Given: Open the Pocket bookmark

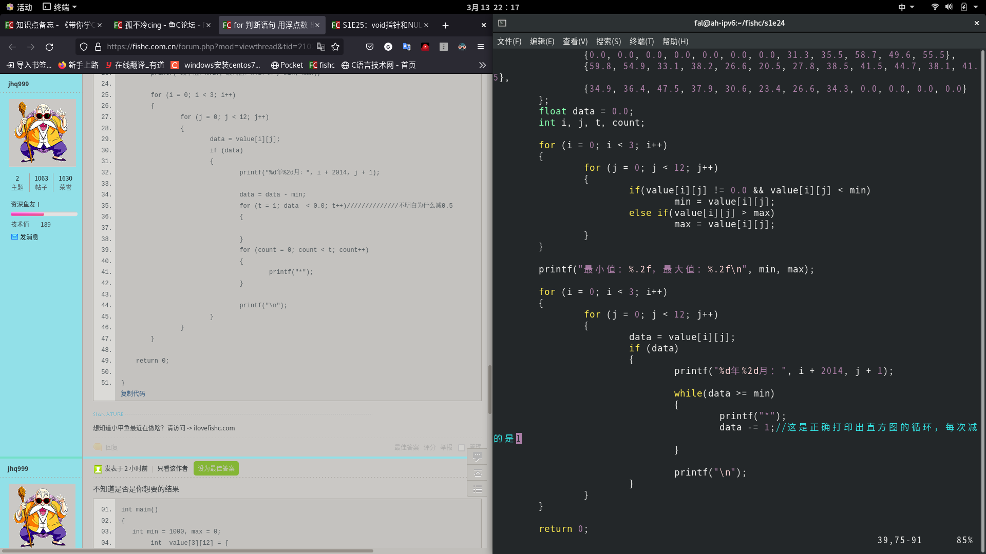Looking at the screenshot, I should pos(287,65).
